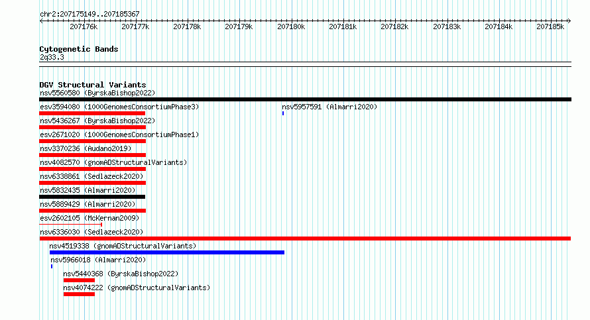590x320 pixels.
Task: Click the 207181k ruler position
Action: [x=343, y=27]
